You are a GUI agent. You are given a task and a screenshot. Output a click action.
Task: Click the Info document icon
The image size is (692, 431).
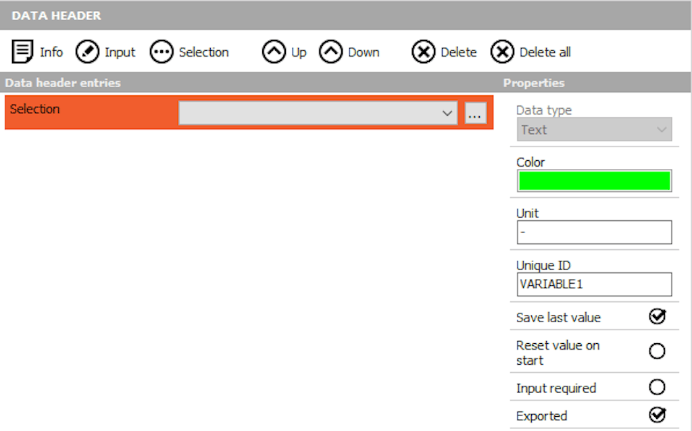(x=22, y=51)
